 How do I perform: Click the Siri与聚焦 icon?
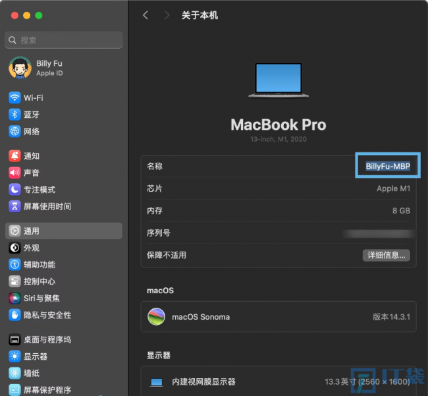14,298
